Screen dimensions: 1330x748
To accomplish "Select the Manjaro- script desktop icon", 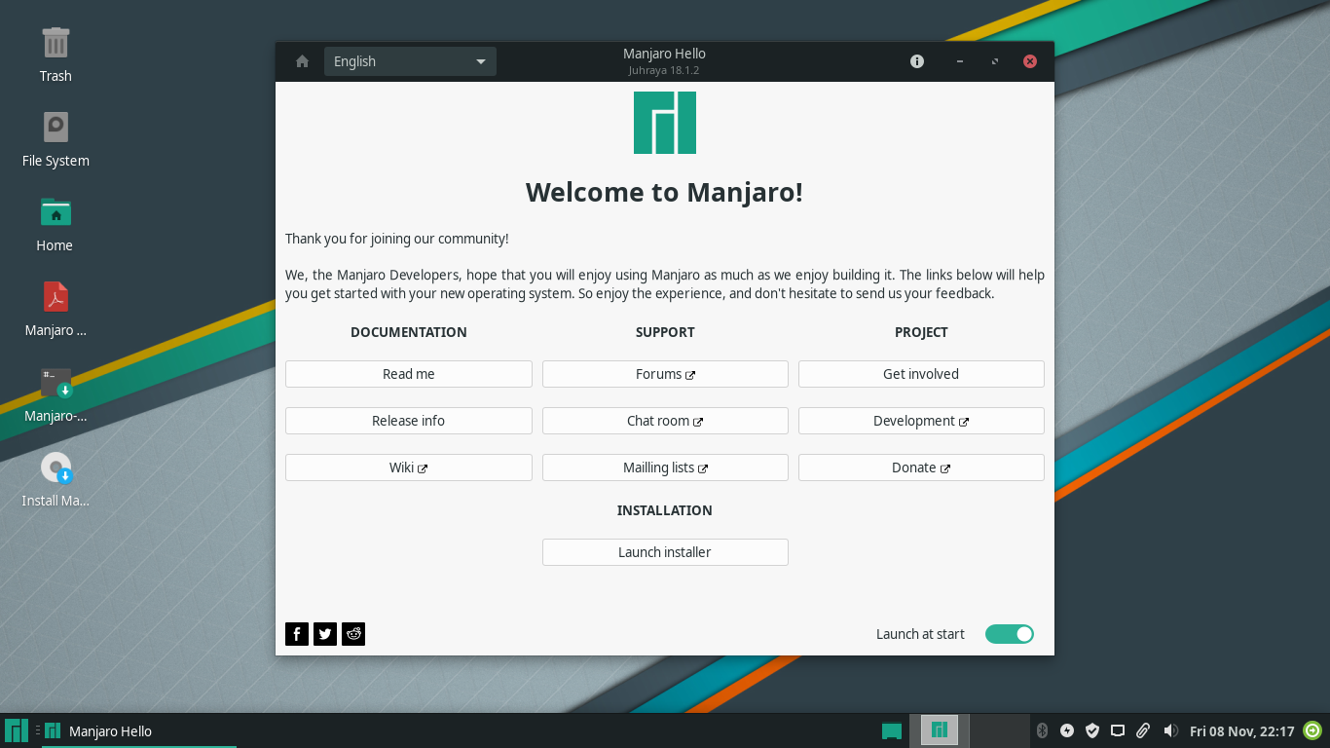I will pyautogui.click(x=55, y=383).
